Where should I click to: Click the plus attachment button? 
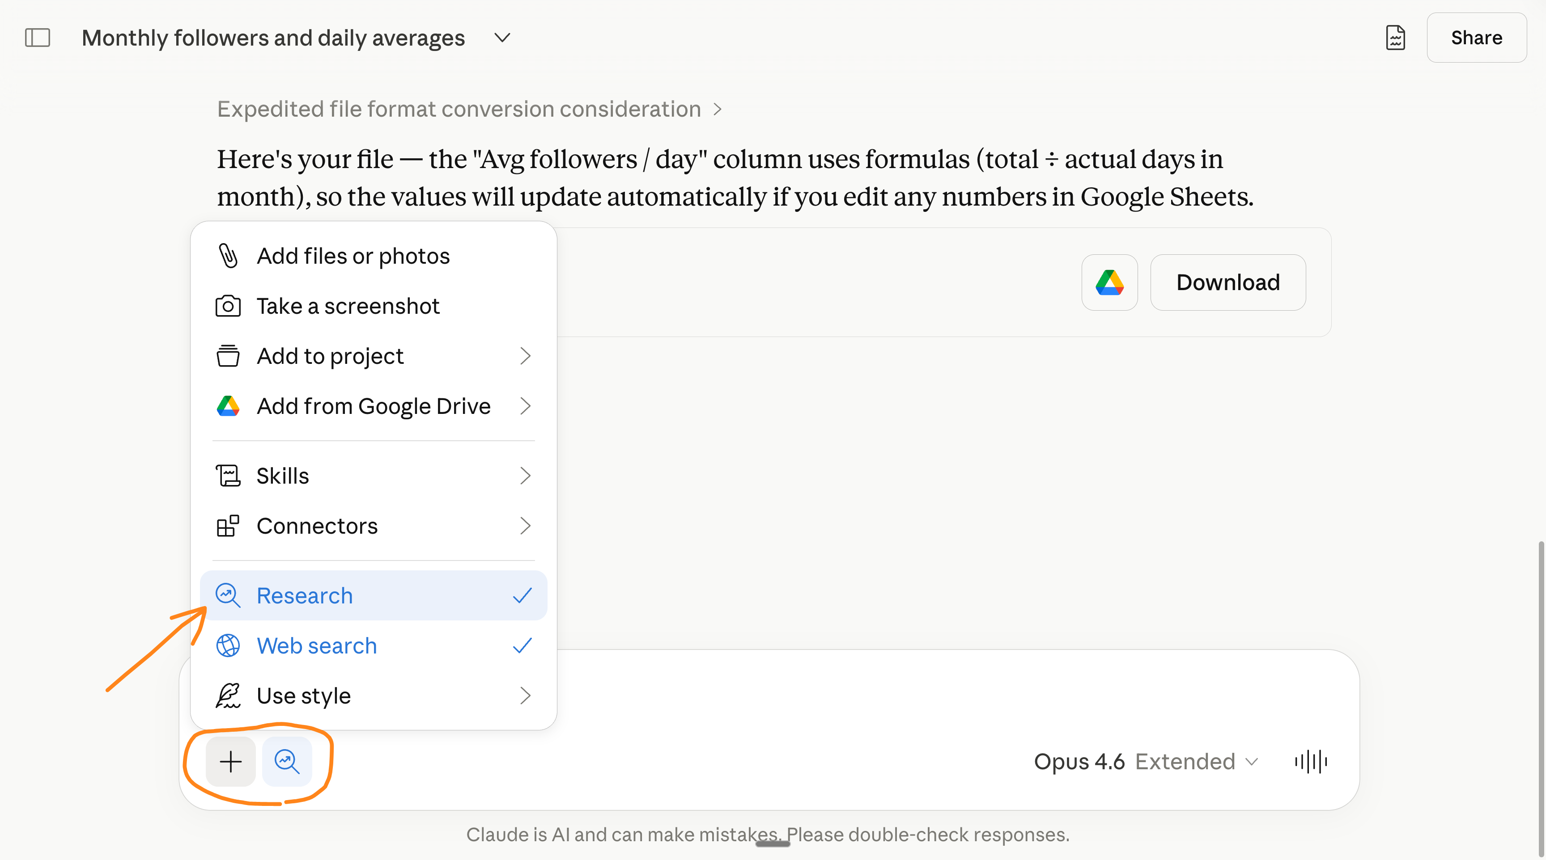tap(230, 762)
